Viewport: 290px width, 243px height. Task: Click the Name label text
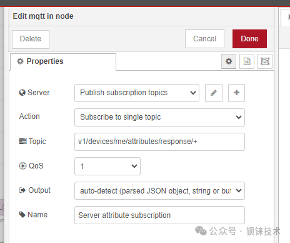click(x=37, y=215)
